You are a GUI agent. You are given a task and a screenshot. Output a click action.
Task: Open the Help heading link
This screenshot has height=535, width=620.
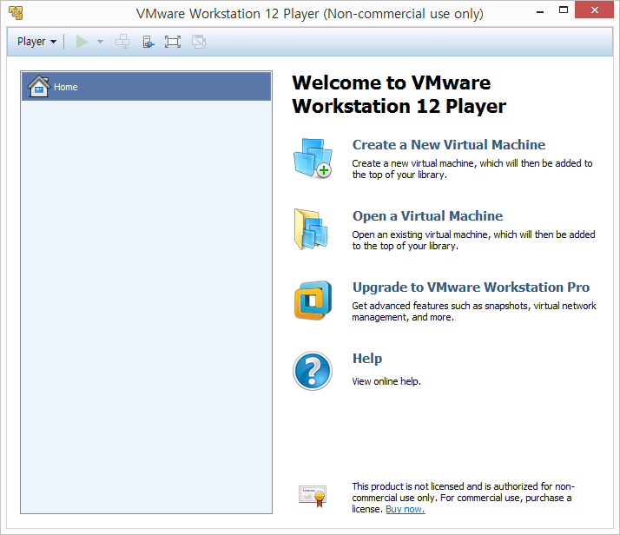point(366,359)
